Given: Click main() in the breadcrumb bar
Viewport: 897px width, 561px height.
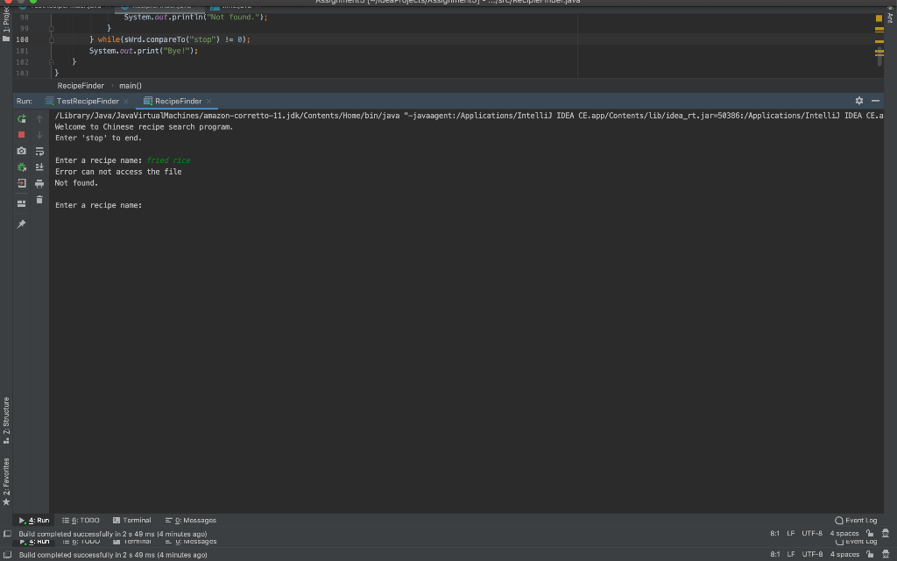Looking at the screenshot, I should [131, 86].
